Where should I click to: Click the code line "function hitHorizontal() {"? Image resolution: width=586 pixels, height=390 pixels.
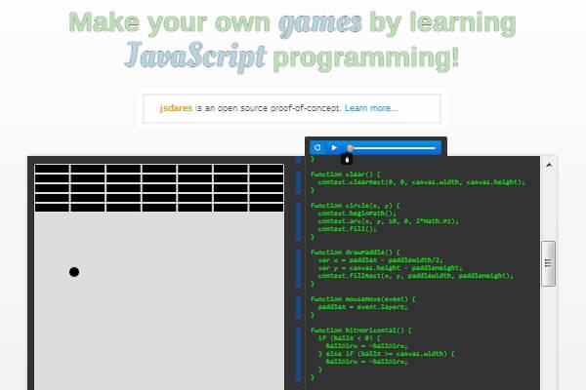tap(361, 331)
